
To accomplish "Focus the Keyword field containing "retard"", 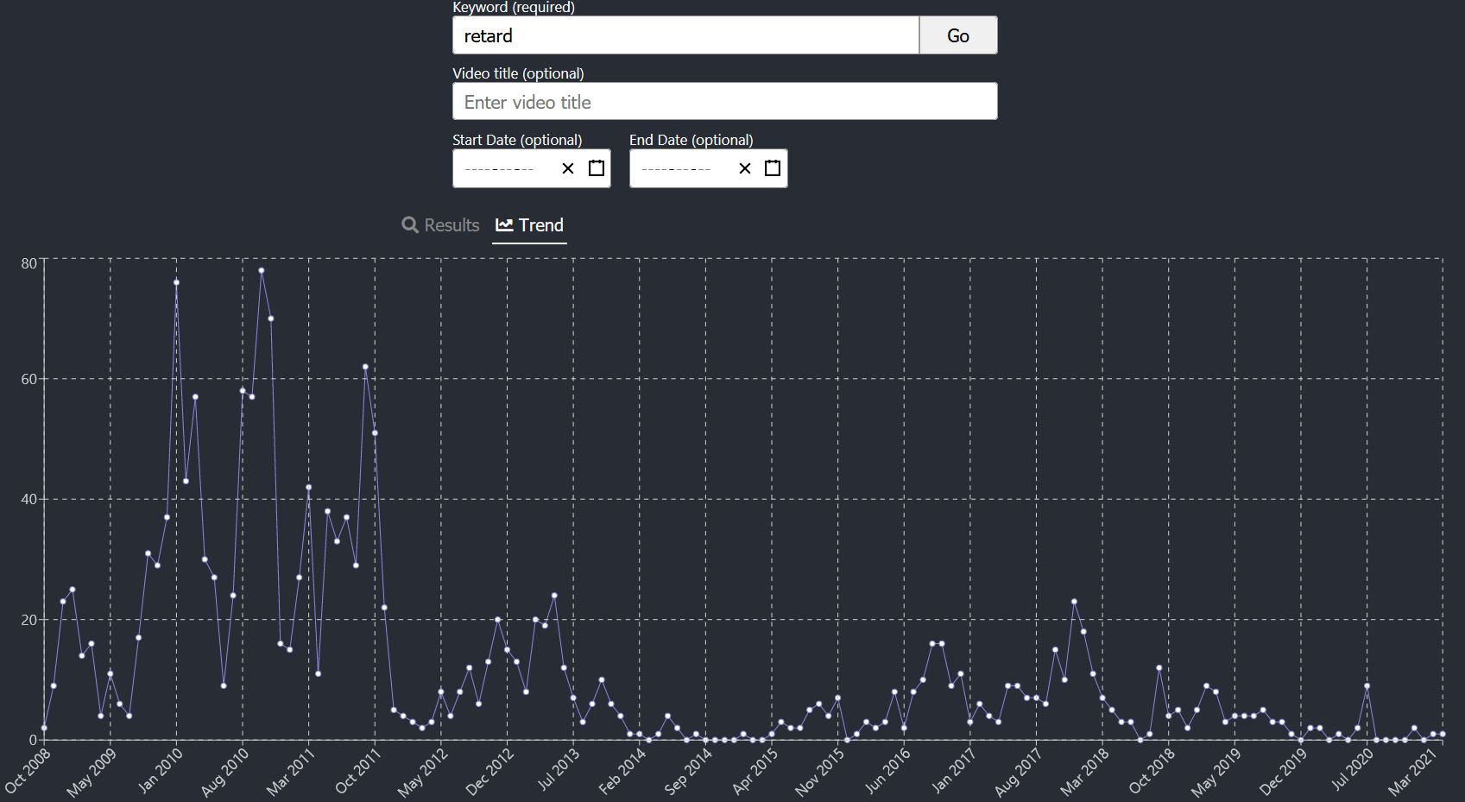I will click(685, 35).
